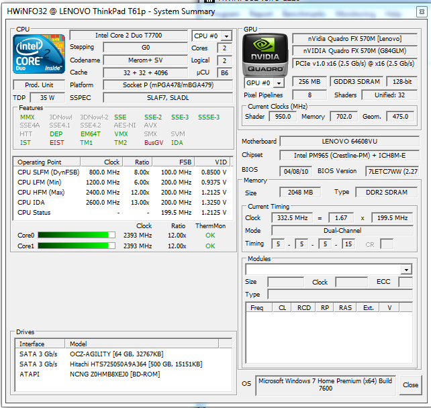The width and height of the screenshot is (431, 408).
Task: Click the Quadro FX 570M (G84GLM) field
Action: point(355,51)
